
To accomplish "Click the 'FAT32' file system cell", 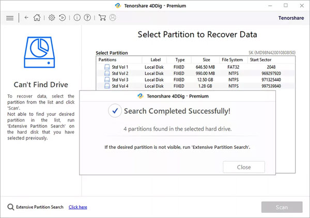I will click(x=234, y=67).
